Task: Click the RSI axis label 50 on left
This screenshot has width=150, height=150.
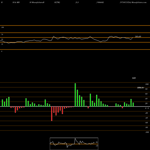Action: point(2,39)
